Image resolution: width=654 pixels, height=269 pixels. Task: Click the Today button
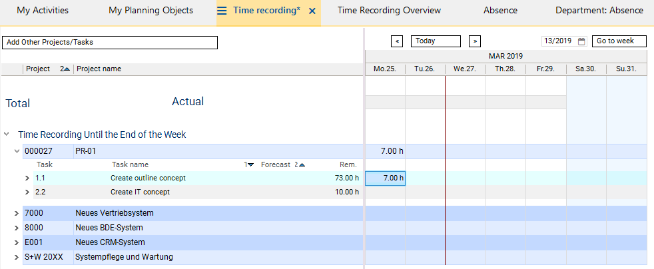(x=436, y=41)
